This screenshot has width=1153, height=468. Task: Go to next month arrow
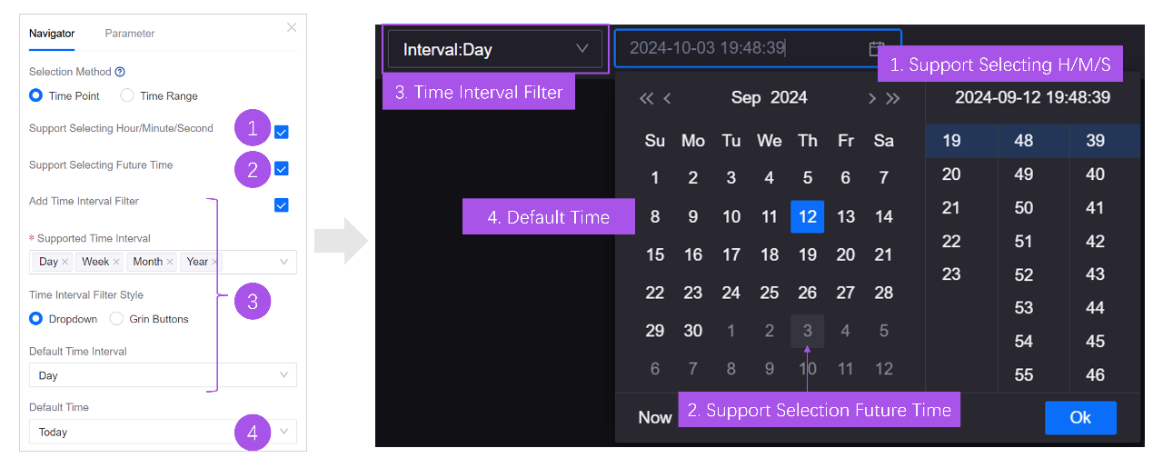click(x=871, y=98)
